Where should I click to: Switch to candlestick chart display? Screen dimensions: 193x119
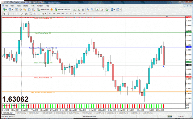(x=79, y=10)
